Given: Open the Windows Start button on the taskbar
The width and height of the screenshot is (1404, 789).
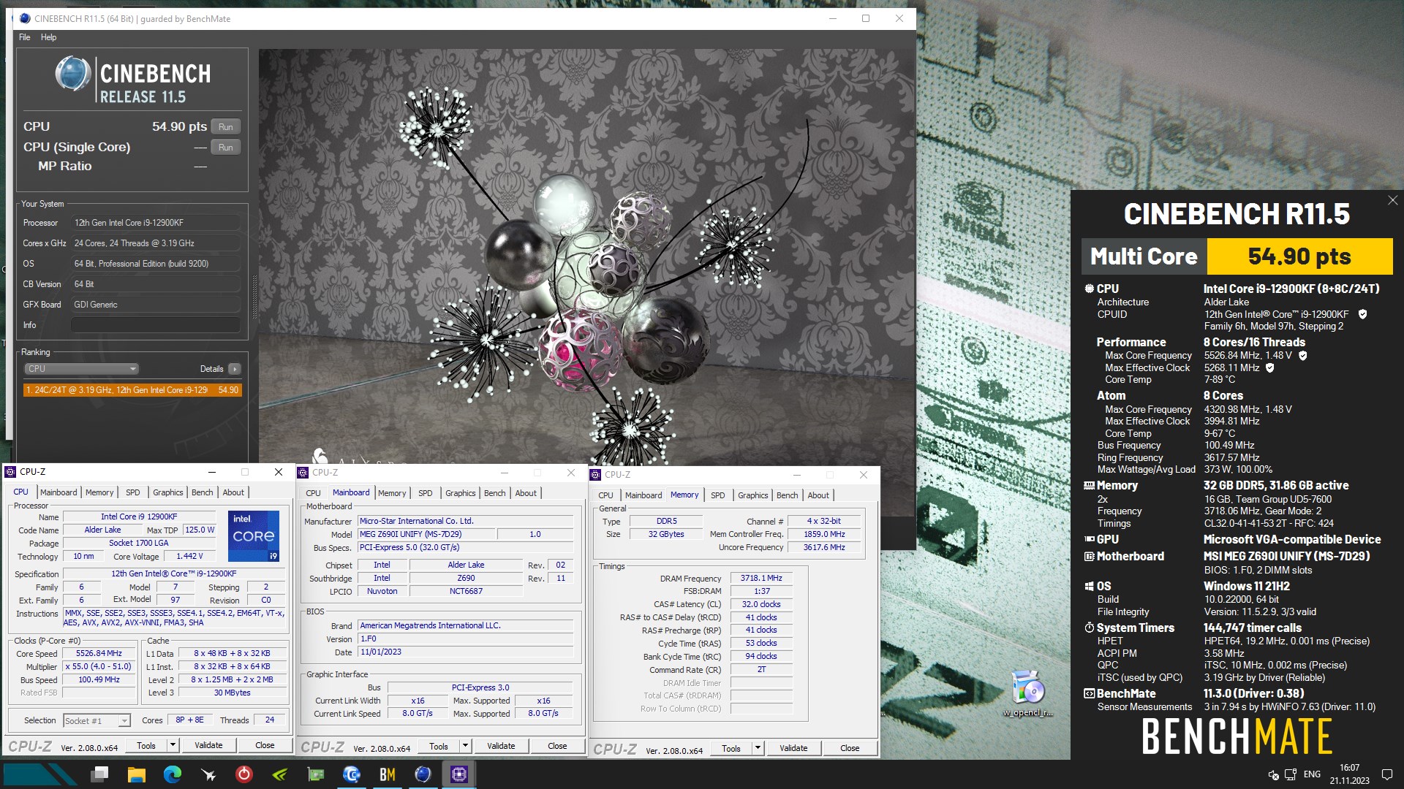Looking at the screenshot, I should click(39, 774).
